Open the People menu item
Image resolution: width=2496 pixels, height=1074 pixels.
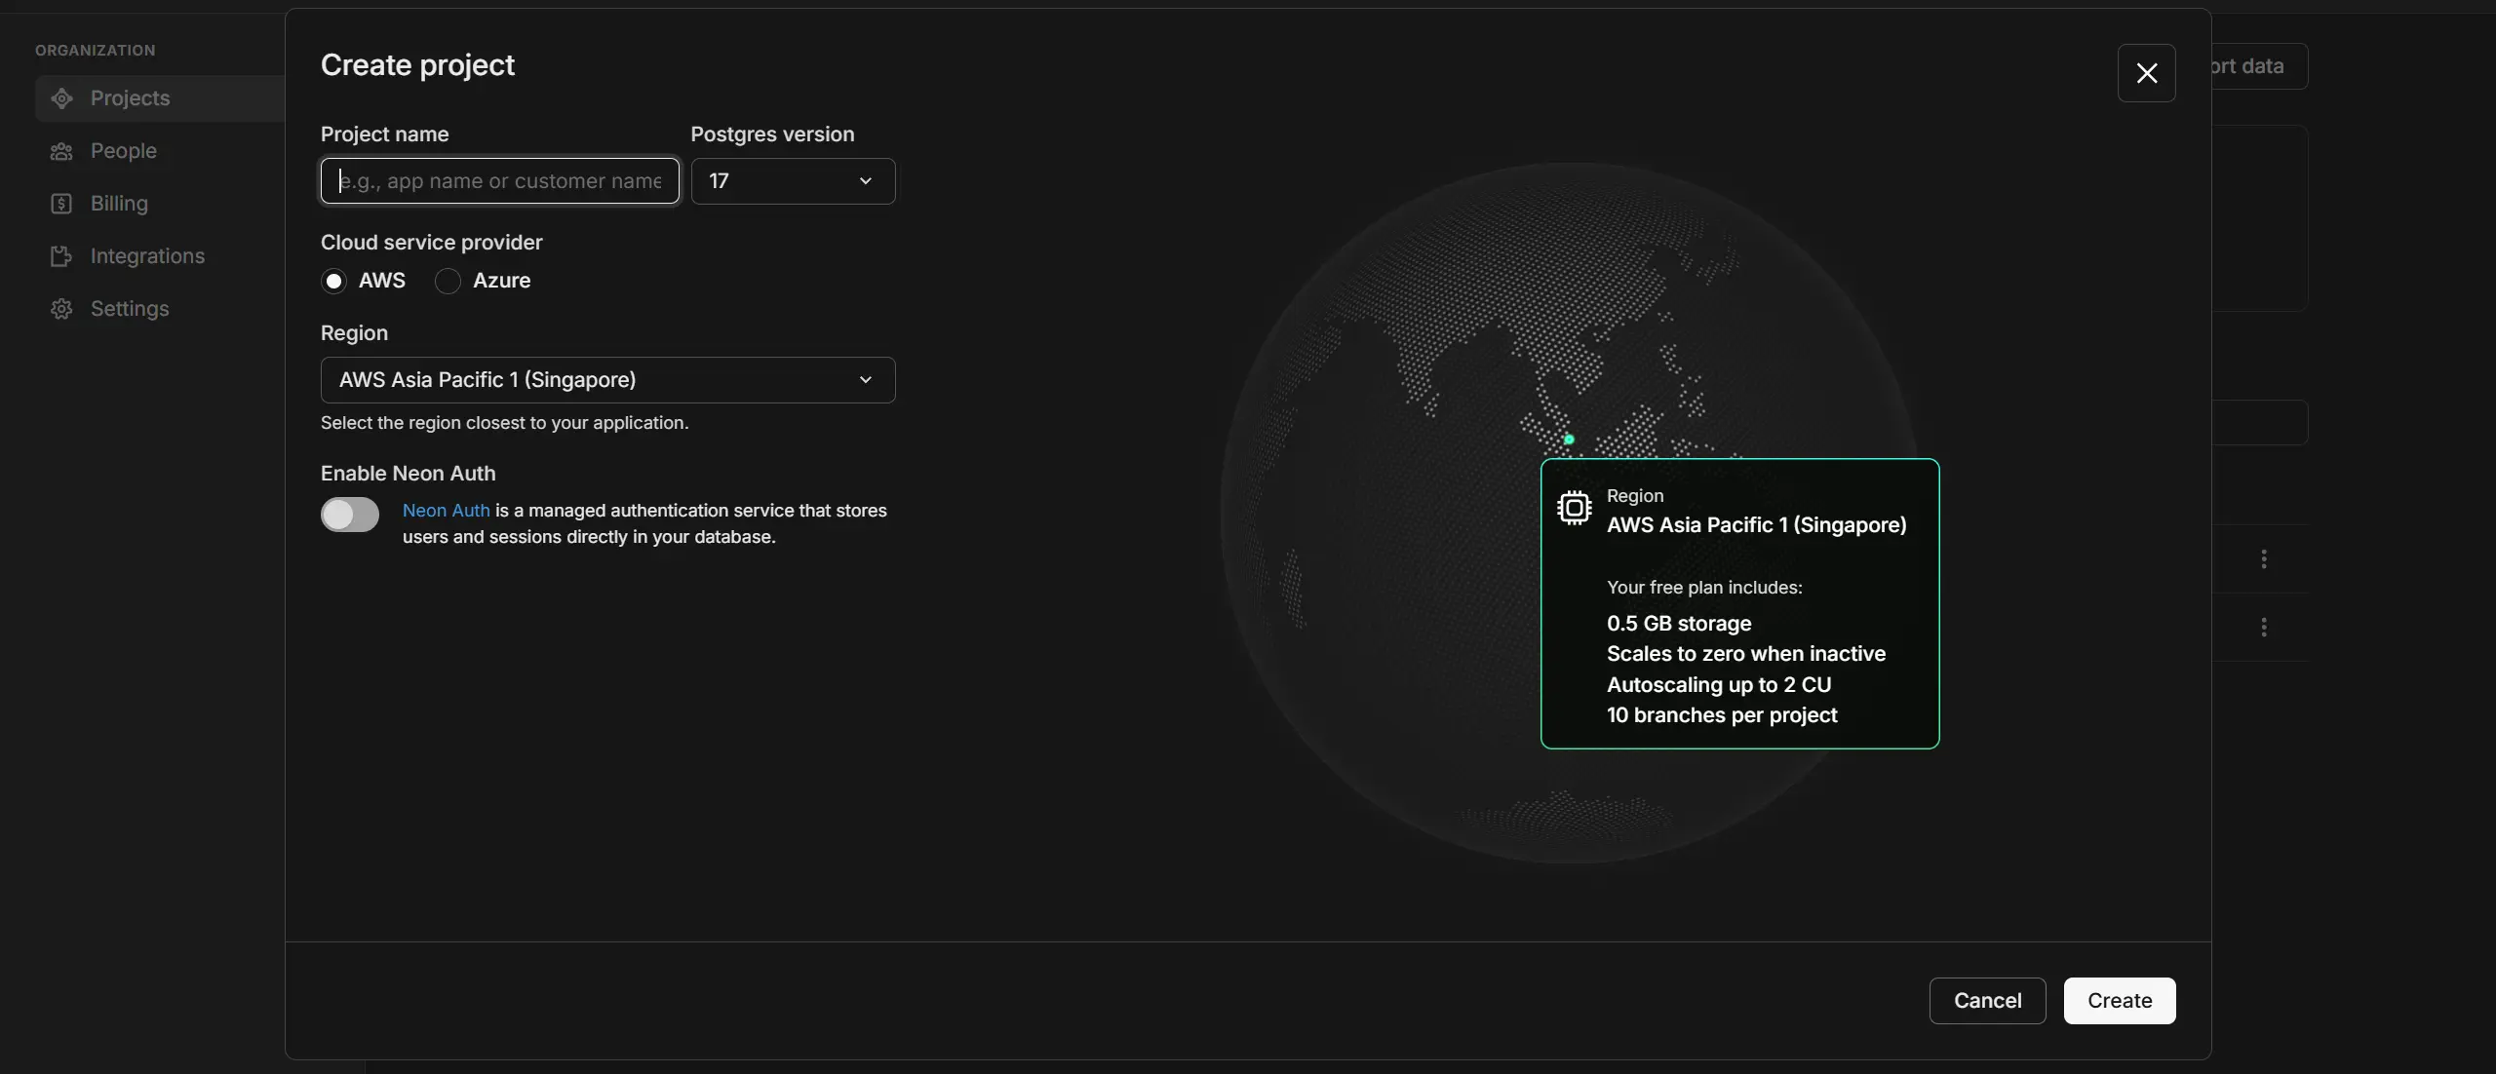[x=124, y=151]
